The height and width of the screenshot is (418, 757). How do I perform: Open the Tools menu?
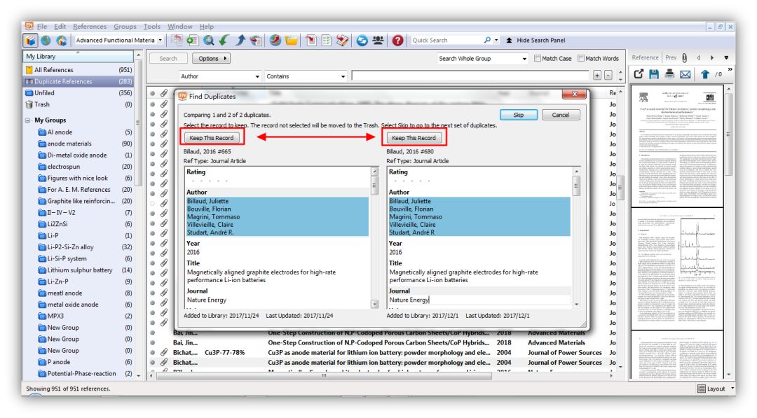click(x=151, y=27)
